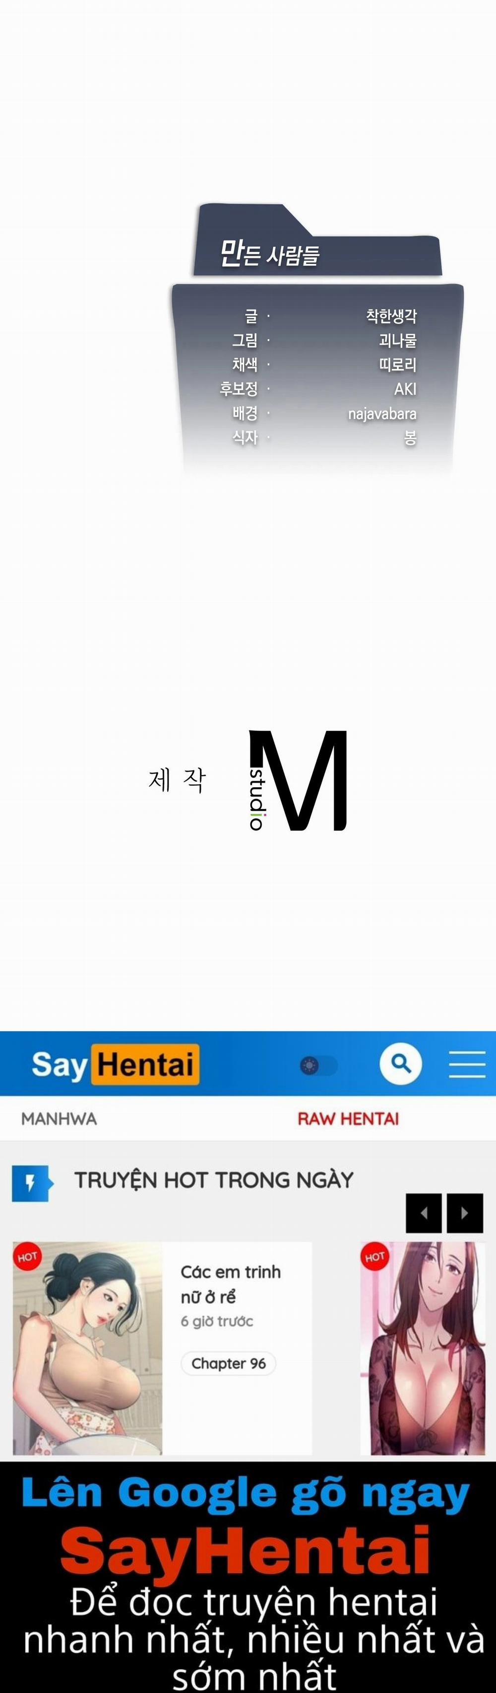Click HOT badge on first story

[x=27, y=1256]
